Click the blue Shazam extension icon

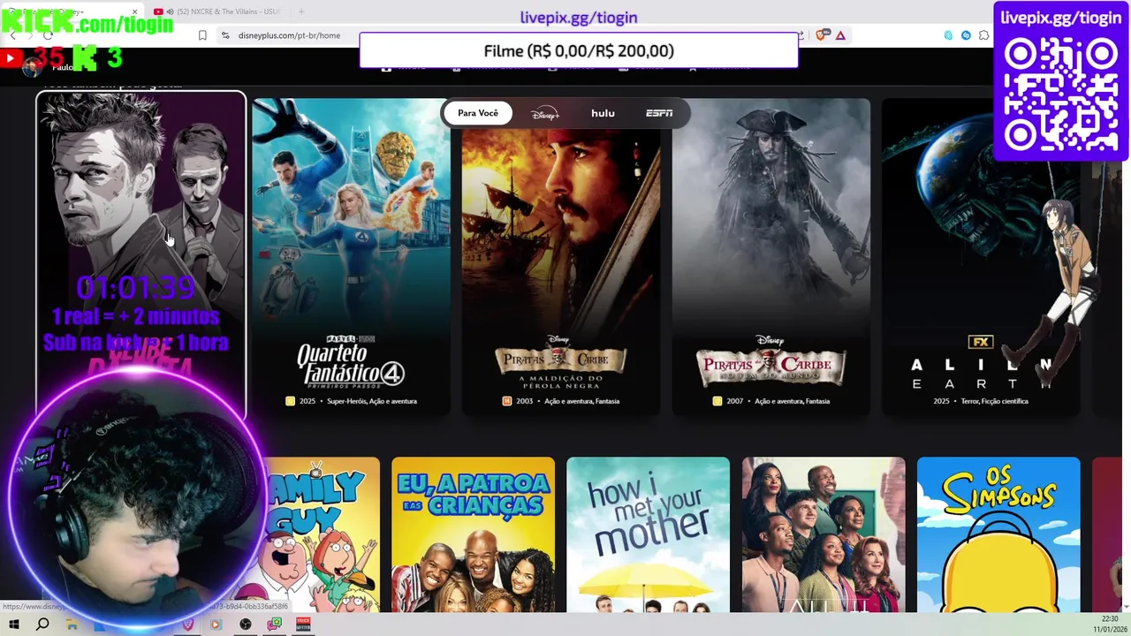point(966,35)
